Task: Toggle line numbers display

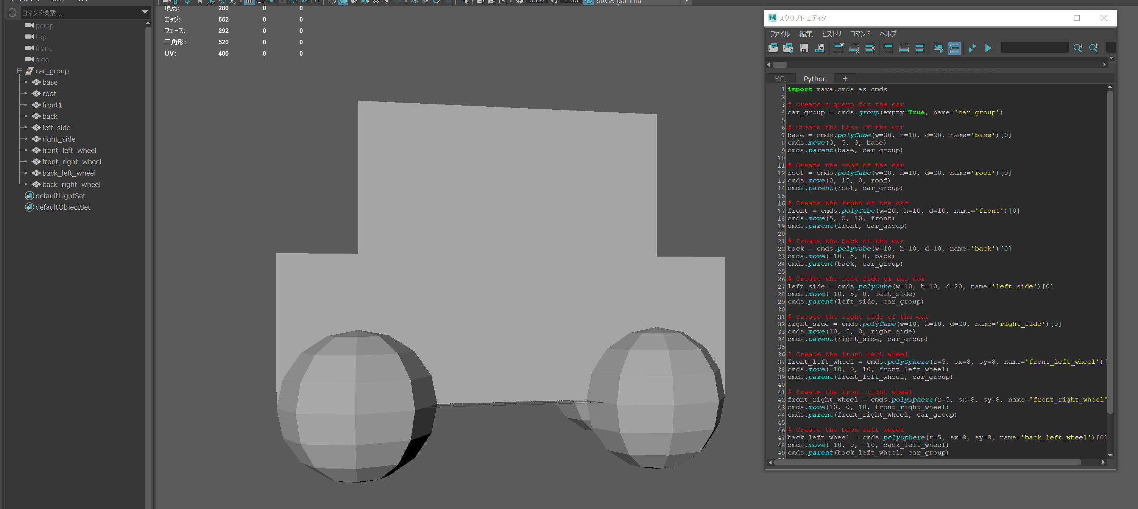Action: (954, 48)
